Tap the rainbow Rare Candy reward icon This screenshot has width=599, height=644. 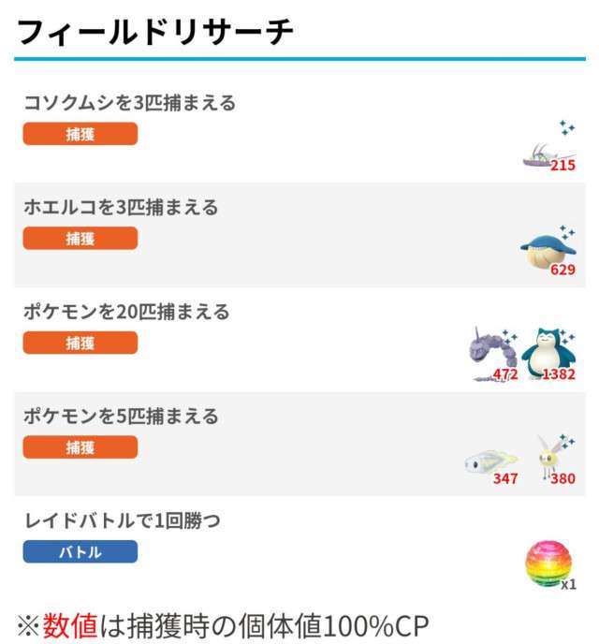click(x=548, y=563)
